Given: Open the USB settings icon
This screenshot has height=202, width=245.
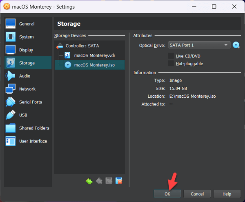Looking at the screenshot, I should (11, 115).
